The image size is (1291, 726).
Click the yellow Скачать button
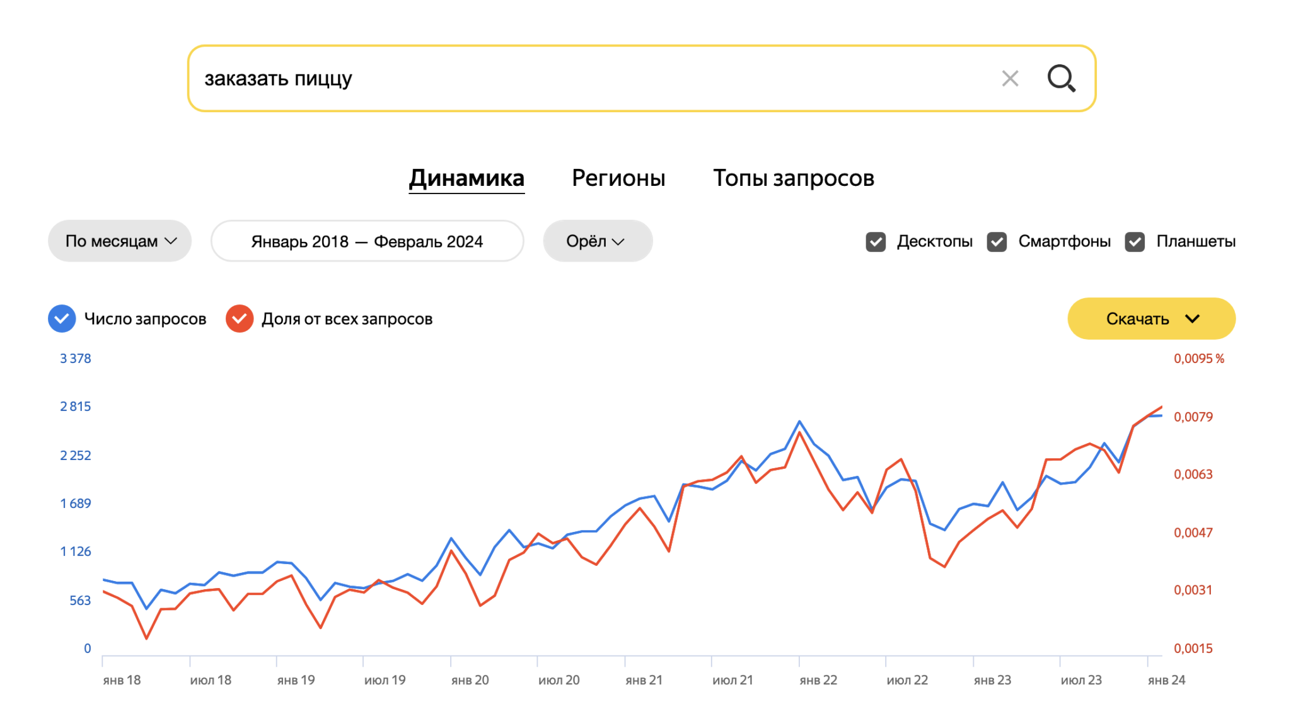click(x=1137, y=319)
